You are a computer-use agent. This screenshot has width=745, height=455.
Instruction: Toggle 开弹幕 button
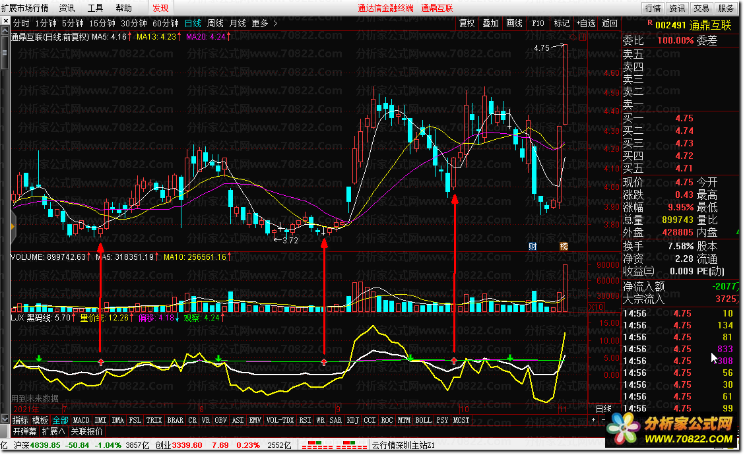coord(24,431)
